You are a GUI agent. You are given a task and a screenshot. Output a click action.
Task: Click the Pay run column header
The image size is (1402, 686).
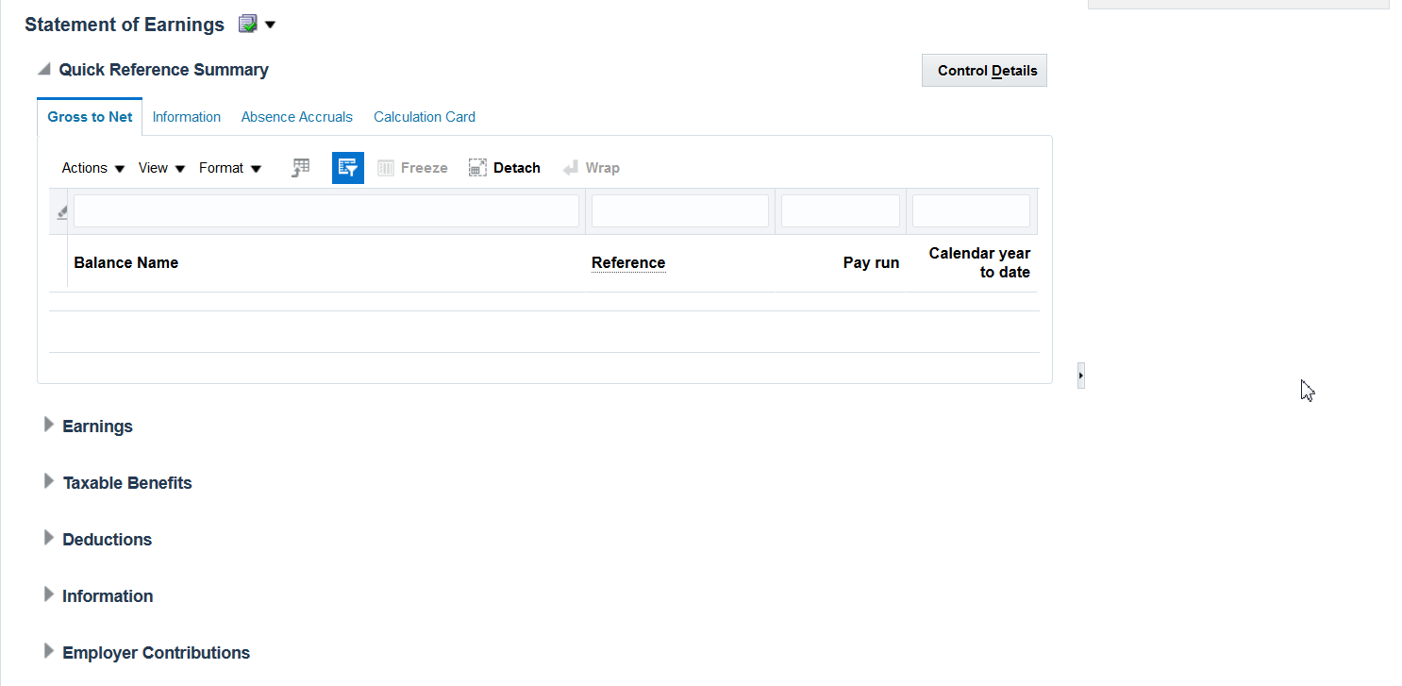pyautogui.click(x=871, y=262)
